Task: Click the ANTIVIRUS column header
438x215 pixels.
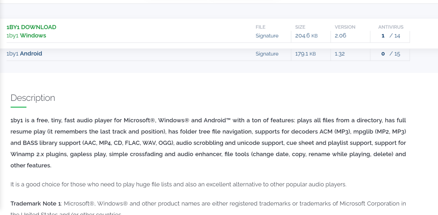Action: click(391, 27)
